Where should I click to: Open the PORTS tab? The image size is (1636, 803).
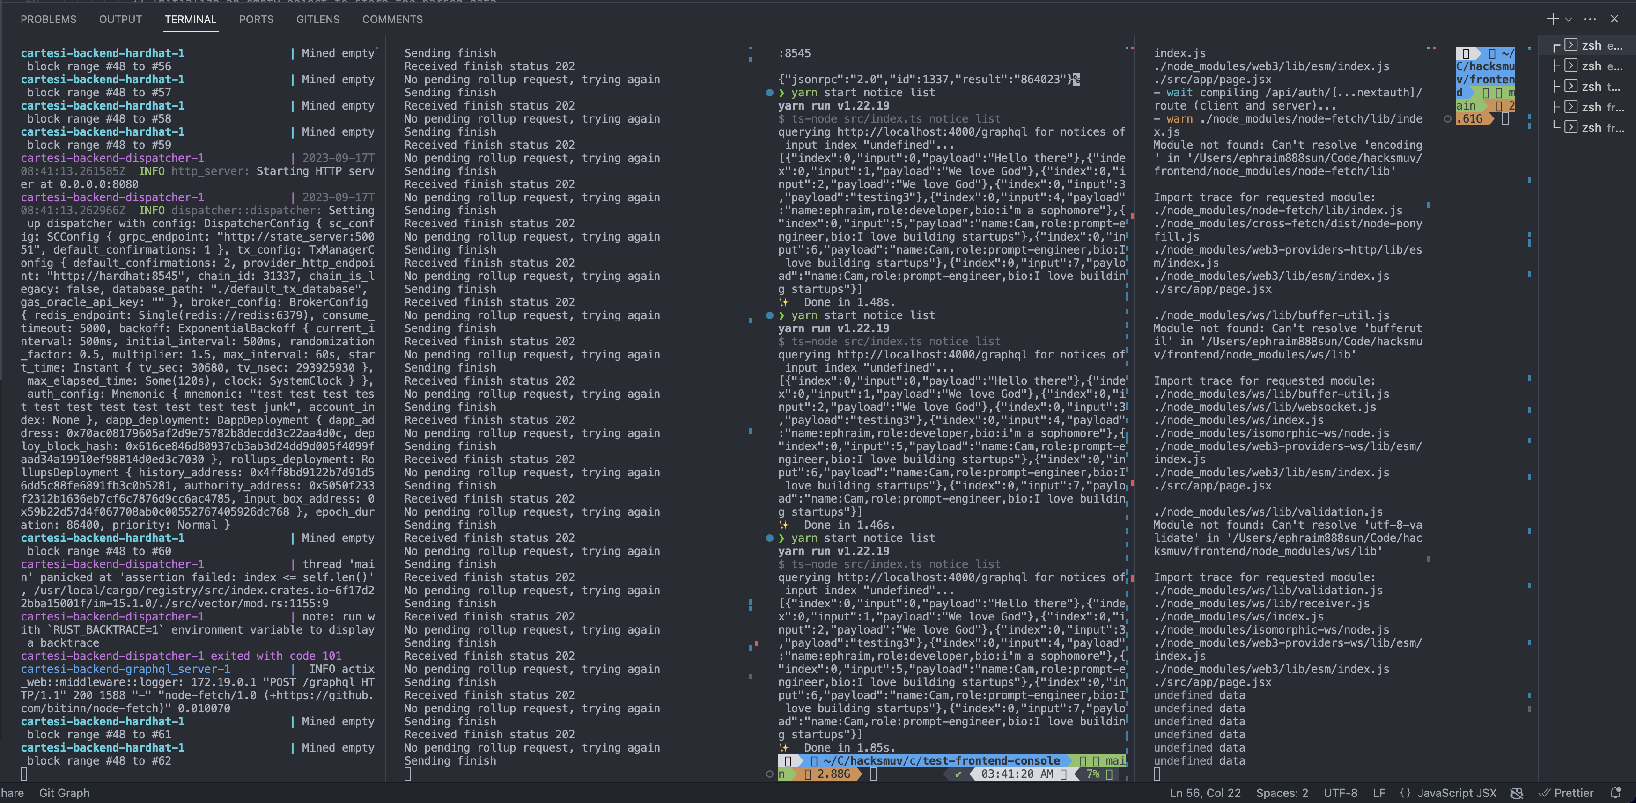tap(256, 19)
